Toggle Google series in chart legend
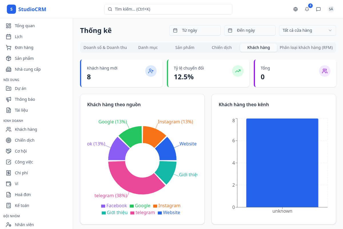The image size is (343, 229). click(x=140, y=206)
